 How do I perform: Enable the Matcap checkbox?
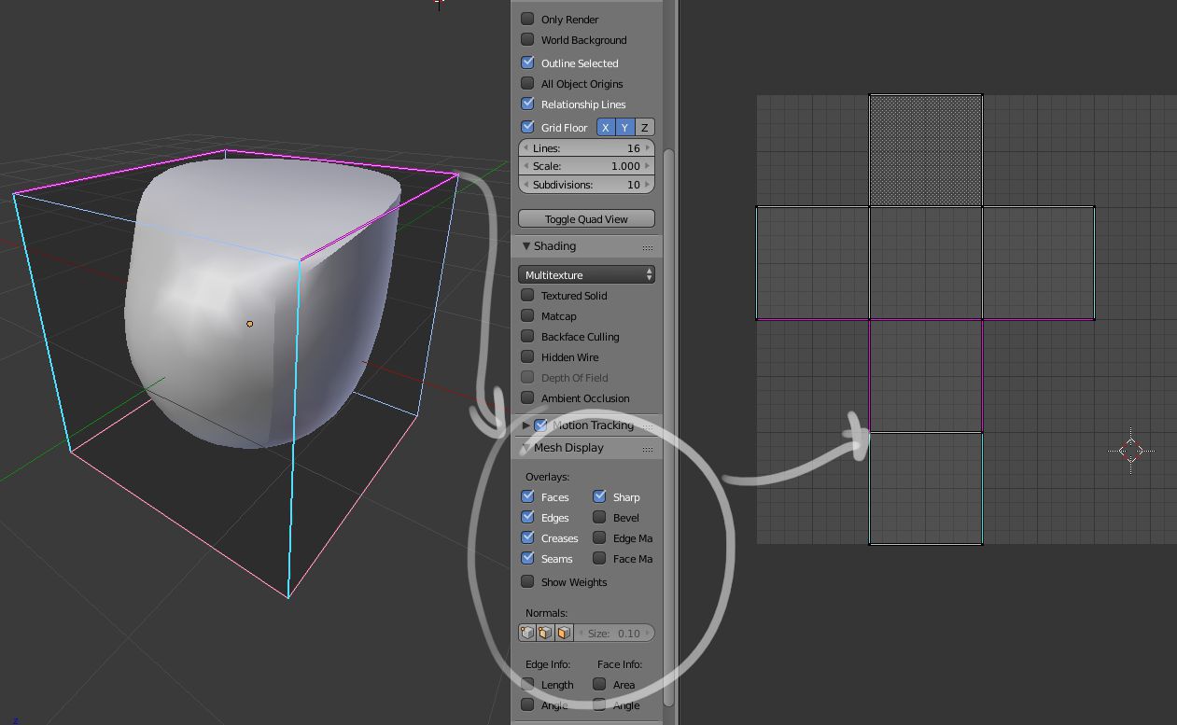pos(527,315)
